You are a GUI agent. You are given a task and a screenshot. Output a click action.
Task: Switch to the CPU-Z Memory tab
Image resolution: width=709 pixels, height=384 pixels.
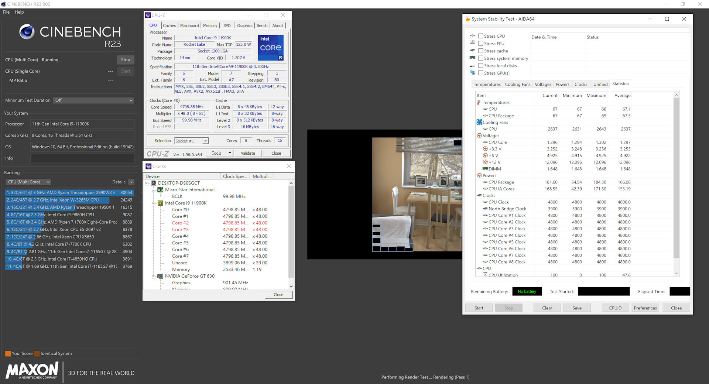(x=210, y=25)
